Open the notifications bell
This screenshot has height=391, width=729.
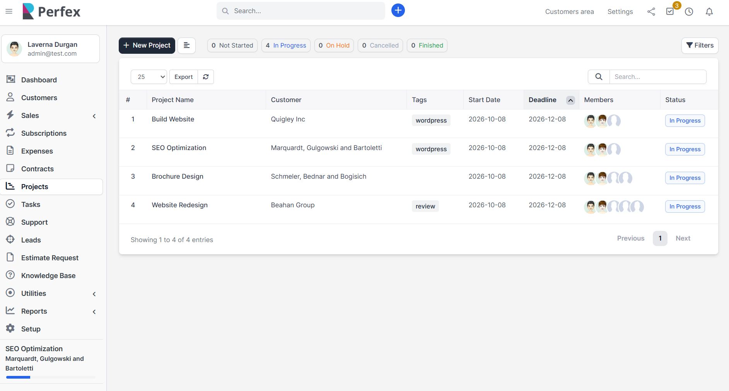709,12
